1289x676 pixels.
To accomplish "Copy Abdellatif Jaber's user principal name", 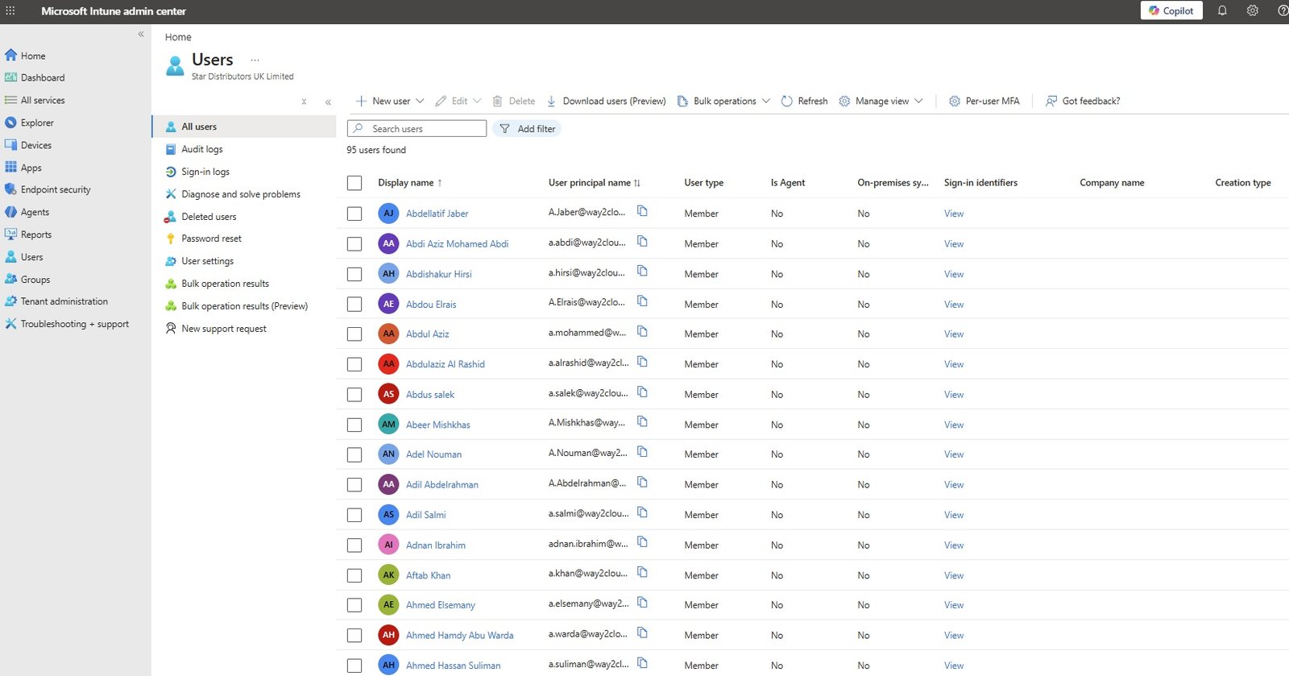I will [642, 211].
